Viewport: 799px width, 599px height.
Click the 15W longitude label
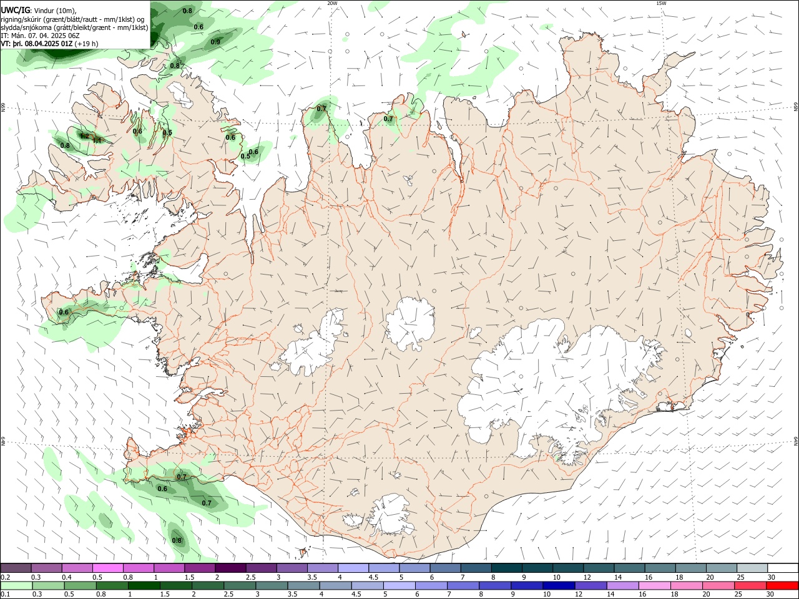pyautogui.click(x=661, y=3)
